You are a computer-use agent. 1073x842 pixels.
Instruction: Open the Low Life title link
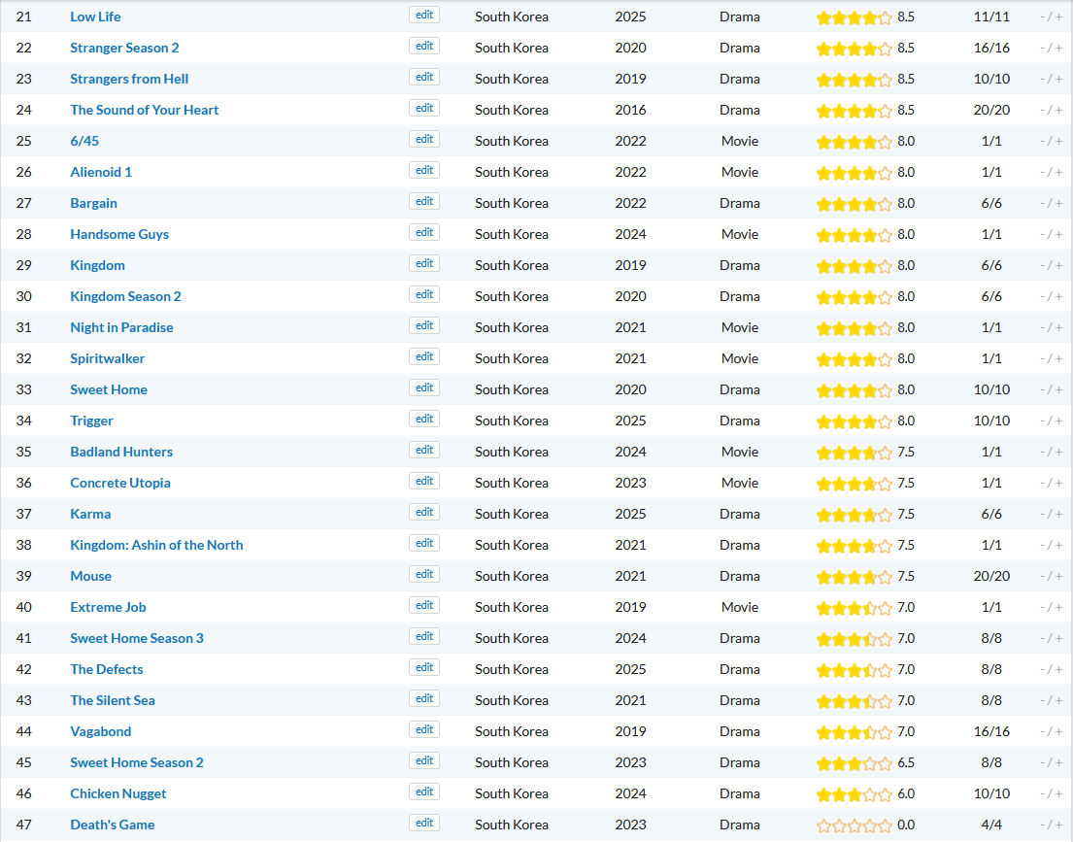95,17
